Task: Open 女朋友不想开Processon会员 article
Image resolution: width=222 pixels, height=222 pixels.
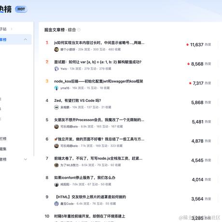Action: [x=99, y=120]
